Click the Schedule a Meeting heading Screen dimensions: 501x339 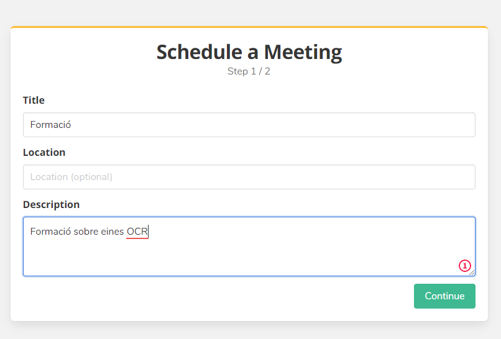click(249, 52)
